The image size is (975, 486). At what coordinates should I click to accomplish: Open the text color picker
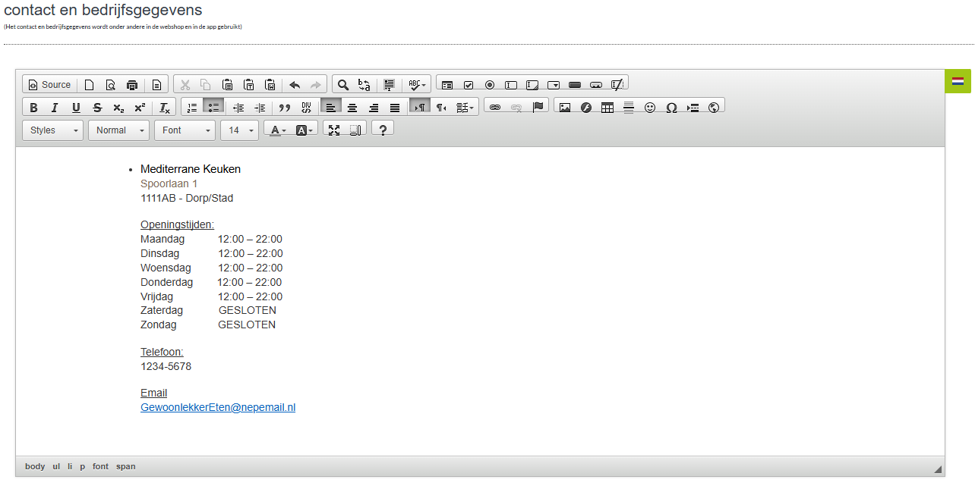coord(278,130)
